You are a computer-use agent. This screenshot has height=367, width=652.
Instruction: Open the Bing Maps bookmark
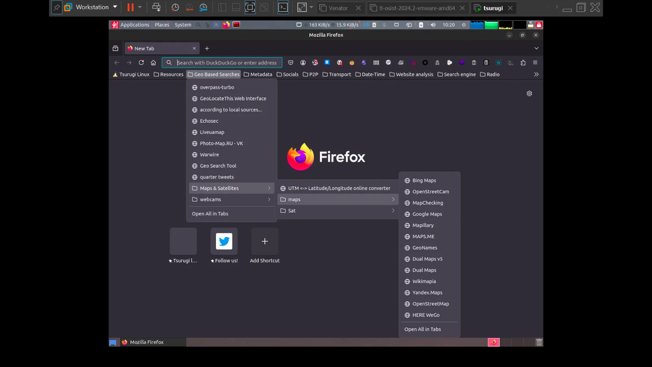point(430,181)
